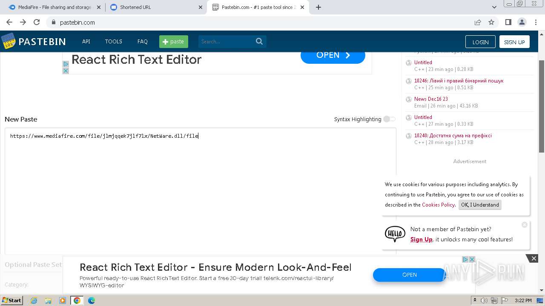This screenshot has width=545, height=306.
Task: Open the paste 10246: Лівий і правий бінарний пошук
Action: click(x=459, y=81)
